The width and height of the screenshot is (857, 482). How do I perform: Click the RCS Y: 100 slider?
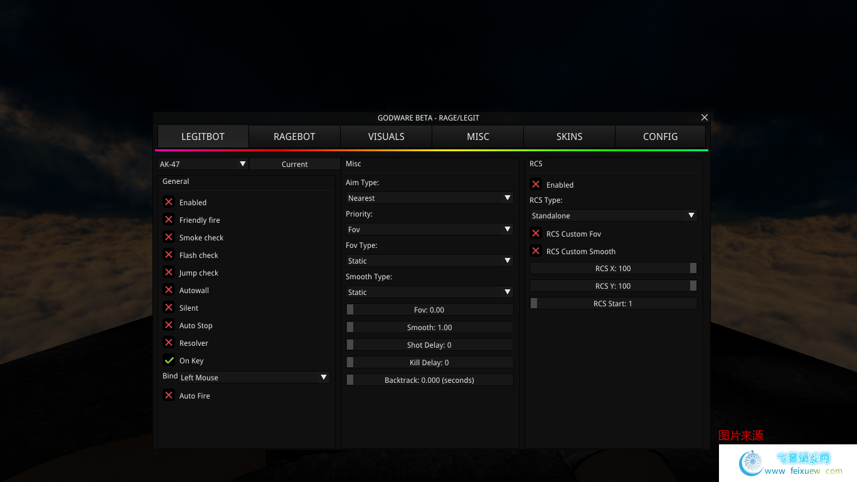click(x=614, y=286)
